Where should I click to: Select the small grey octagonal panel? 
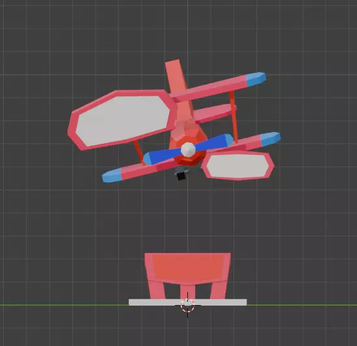coord(238,166)
